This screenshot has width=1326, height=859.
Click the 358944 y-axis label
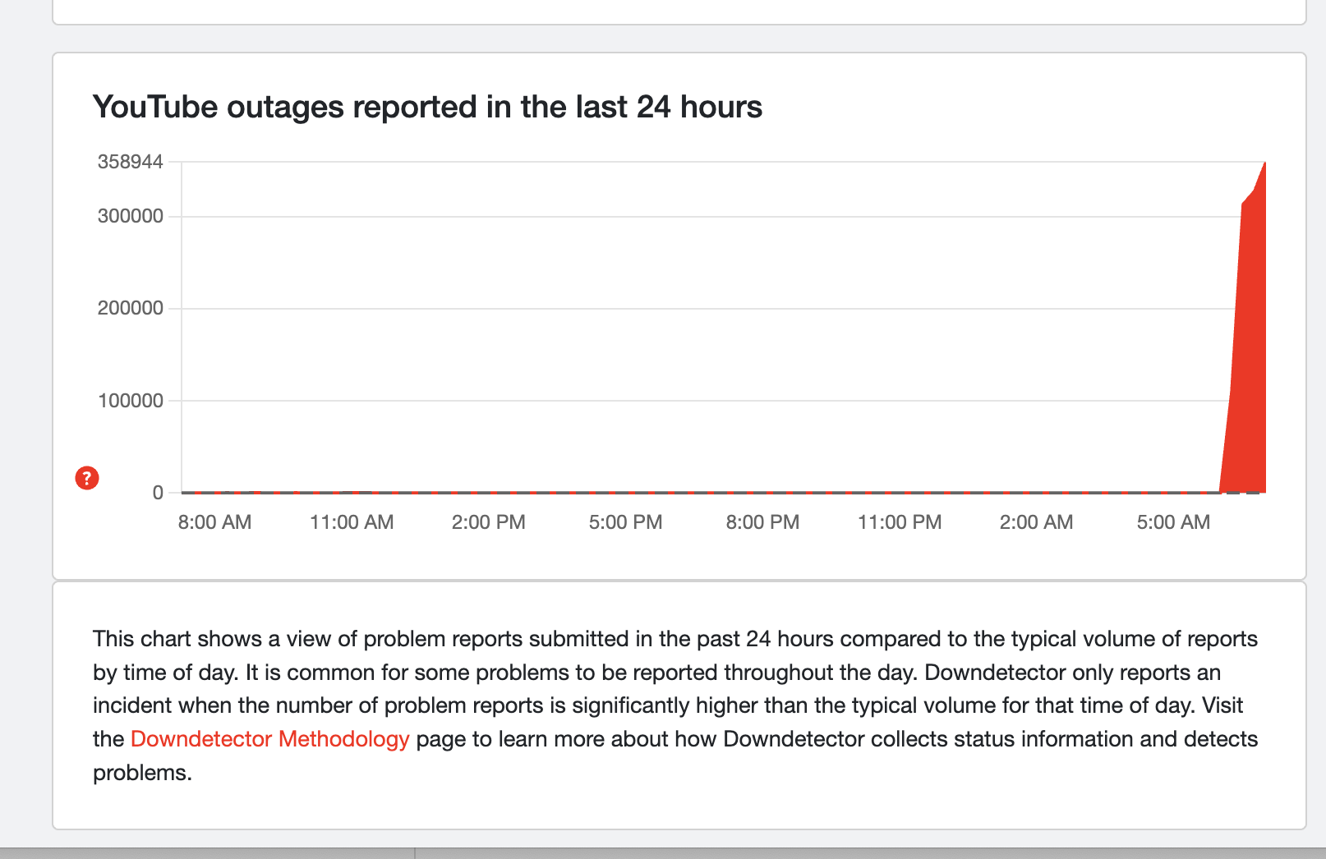pyautogui.click(x=131, y=162)
